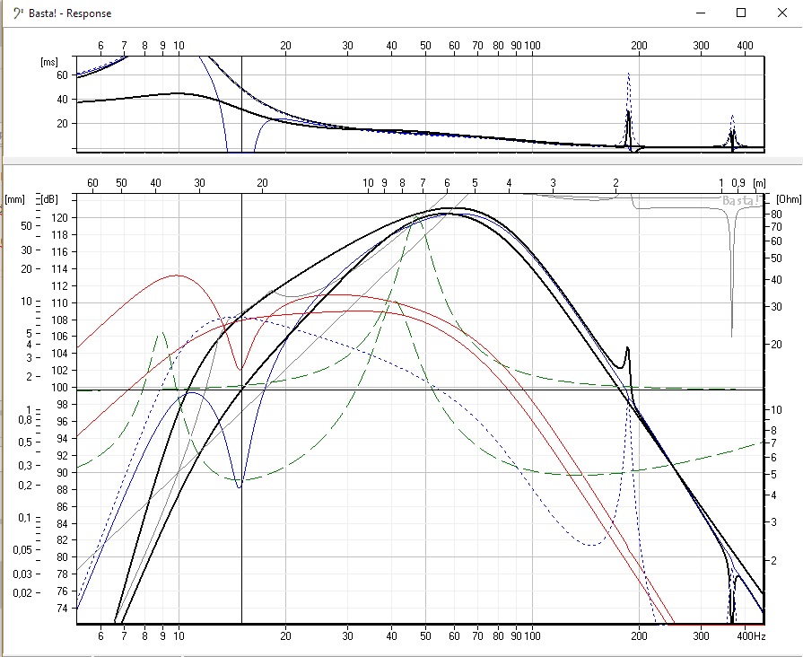Click the 92 dB axis label
Screen dimensions: 803x657
pyautogui.click(x=63, y=456)
